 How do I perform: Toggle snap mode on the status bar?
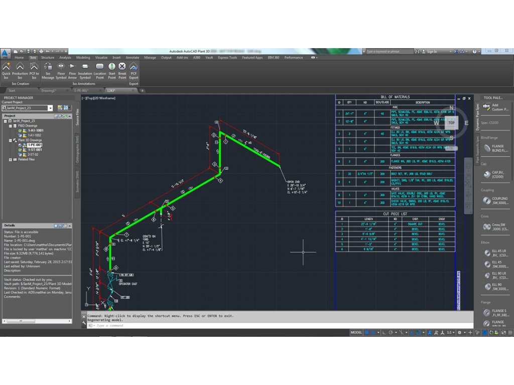(x=373, y=333)
